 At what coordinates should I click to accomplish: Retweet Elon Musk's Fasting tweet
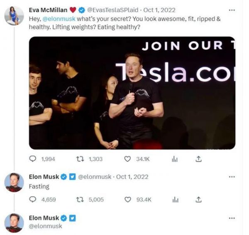(x=81, y=200)
